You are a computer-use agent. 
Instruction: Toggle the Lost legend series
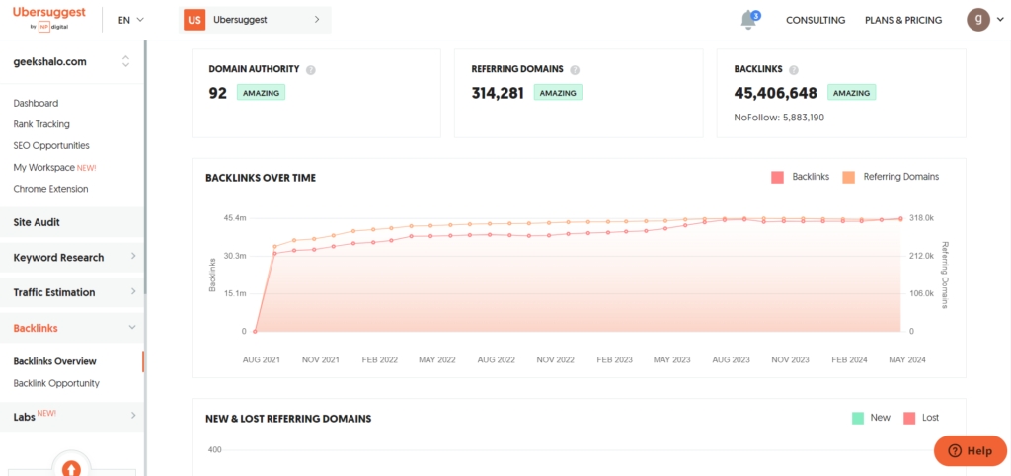tap(921, 418)
